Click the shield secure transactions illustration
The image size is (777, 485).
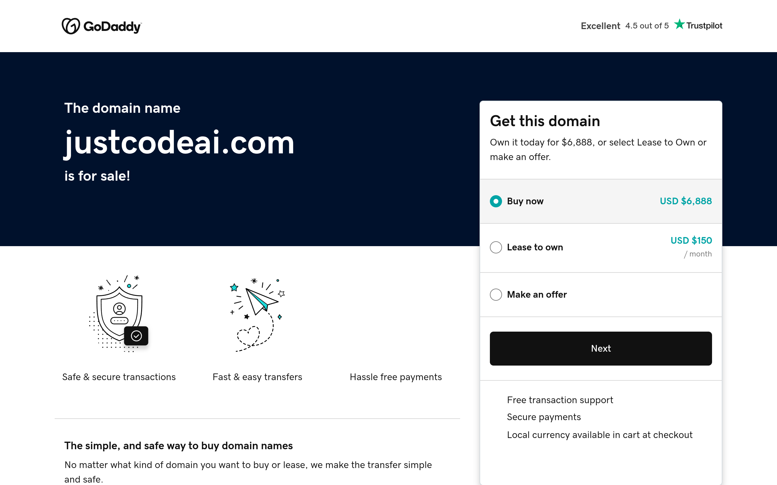tap(119, 313)
